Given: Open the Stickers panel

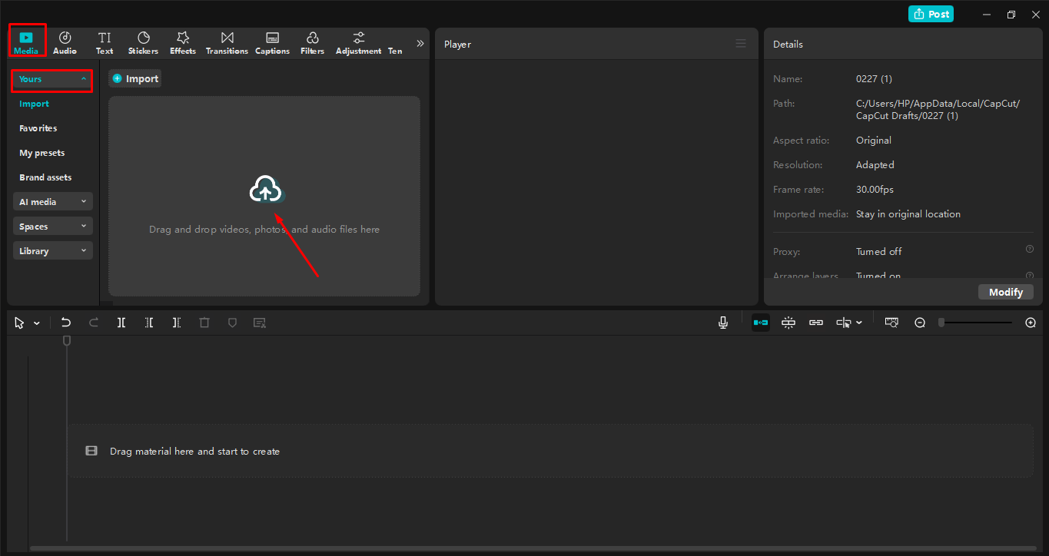Looking at the screenshot, I should (x=143, y=42).
